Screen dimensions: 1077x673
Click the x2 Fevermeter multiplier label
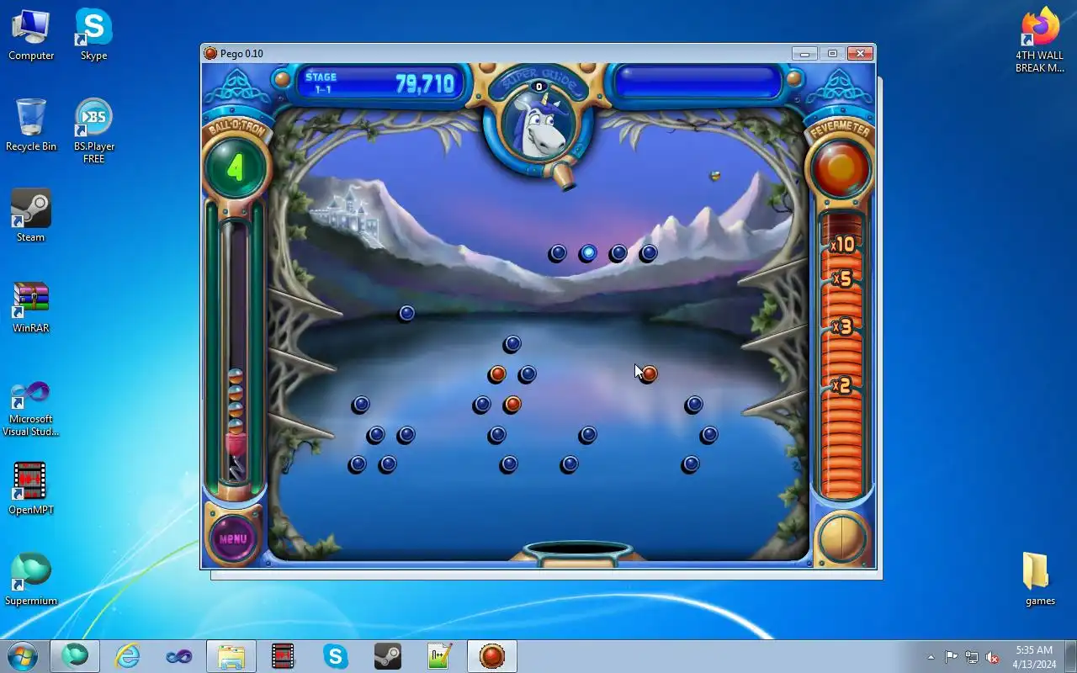coord(841,385)
